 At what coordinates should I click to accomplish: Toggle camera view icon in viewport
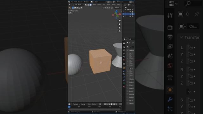(x=120, y=28)
